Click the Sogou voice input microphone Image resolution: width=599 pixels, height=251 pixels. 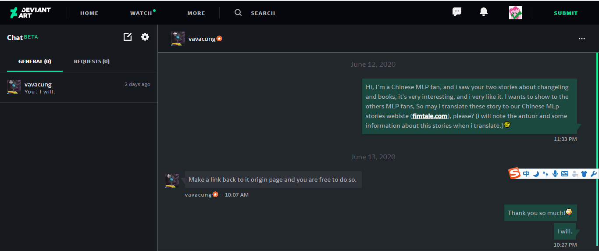pyautogui.click(x=555, y=174)
